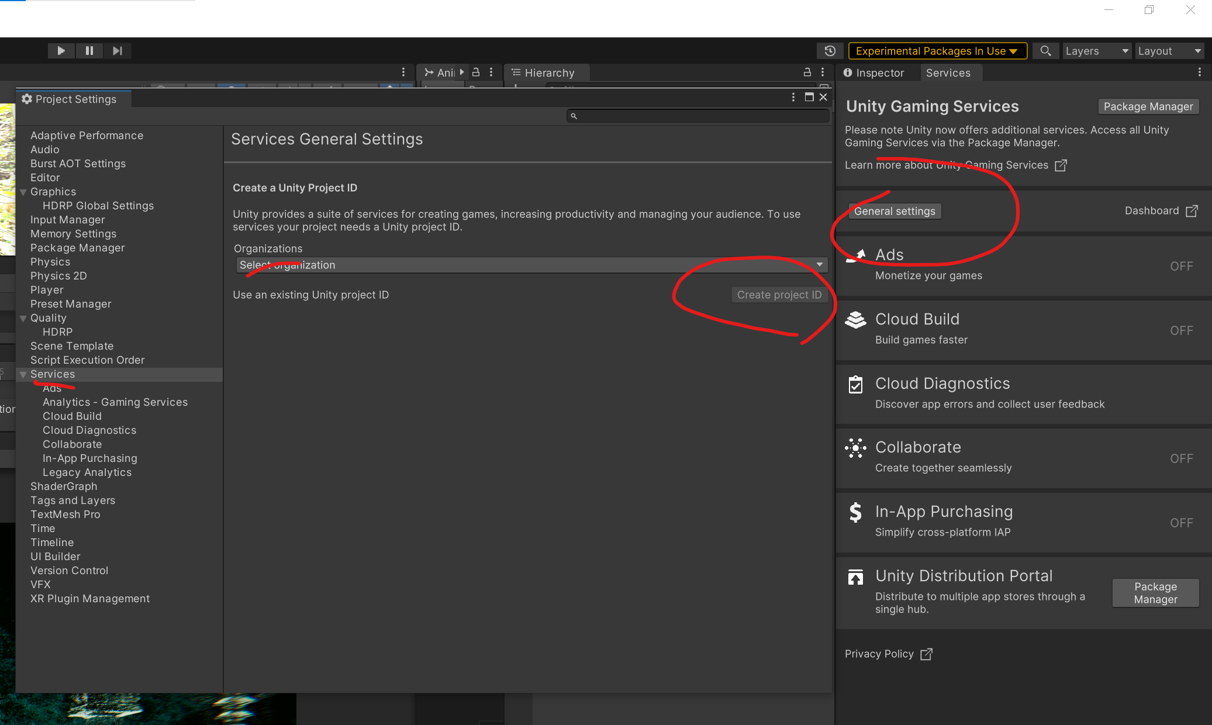Click the Create project ID button
Screen dimensions: 1212x725
click(779, 295)
